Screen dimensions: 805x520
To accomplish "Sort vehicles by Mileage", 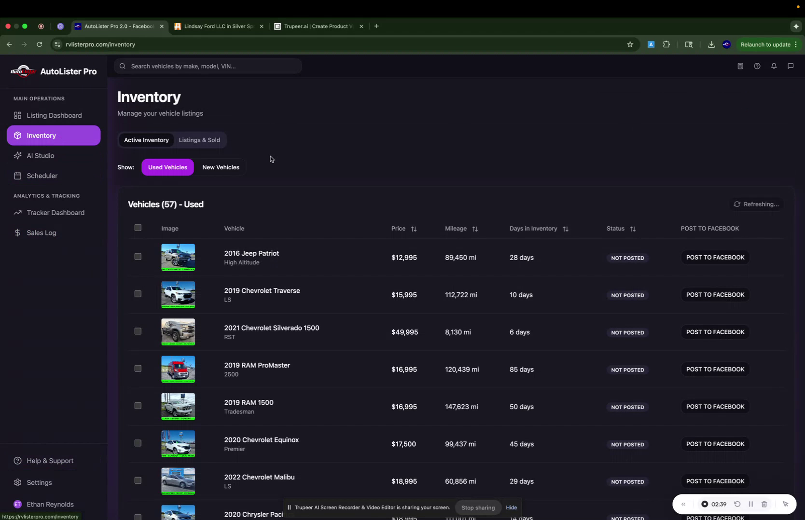I will 475,229.
